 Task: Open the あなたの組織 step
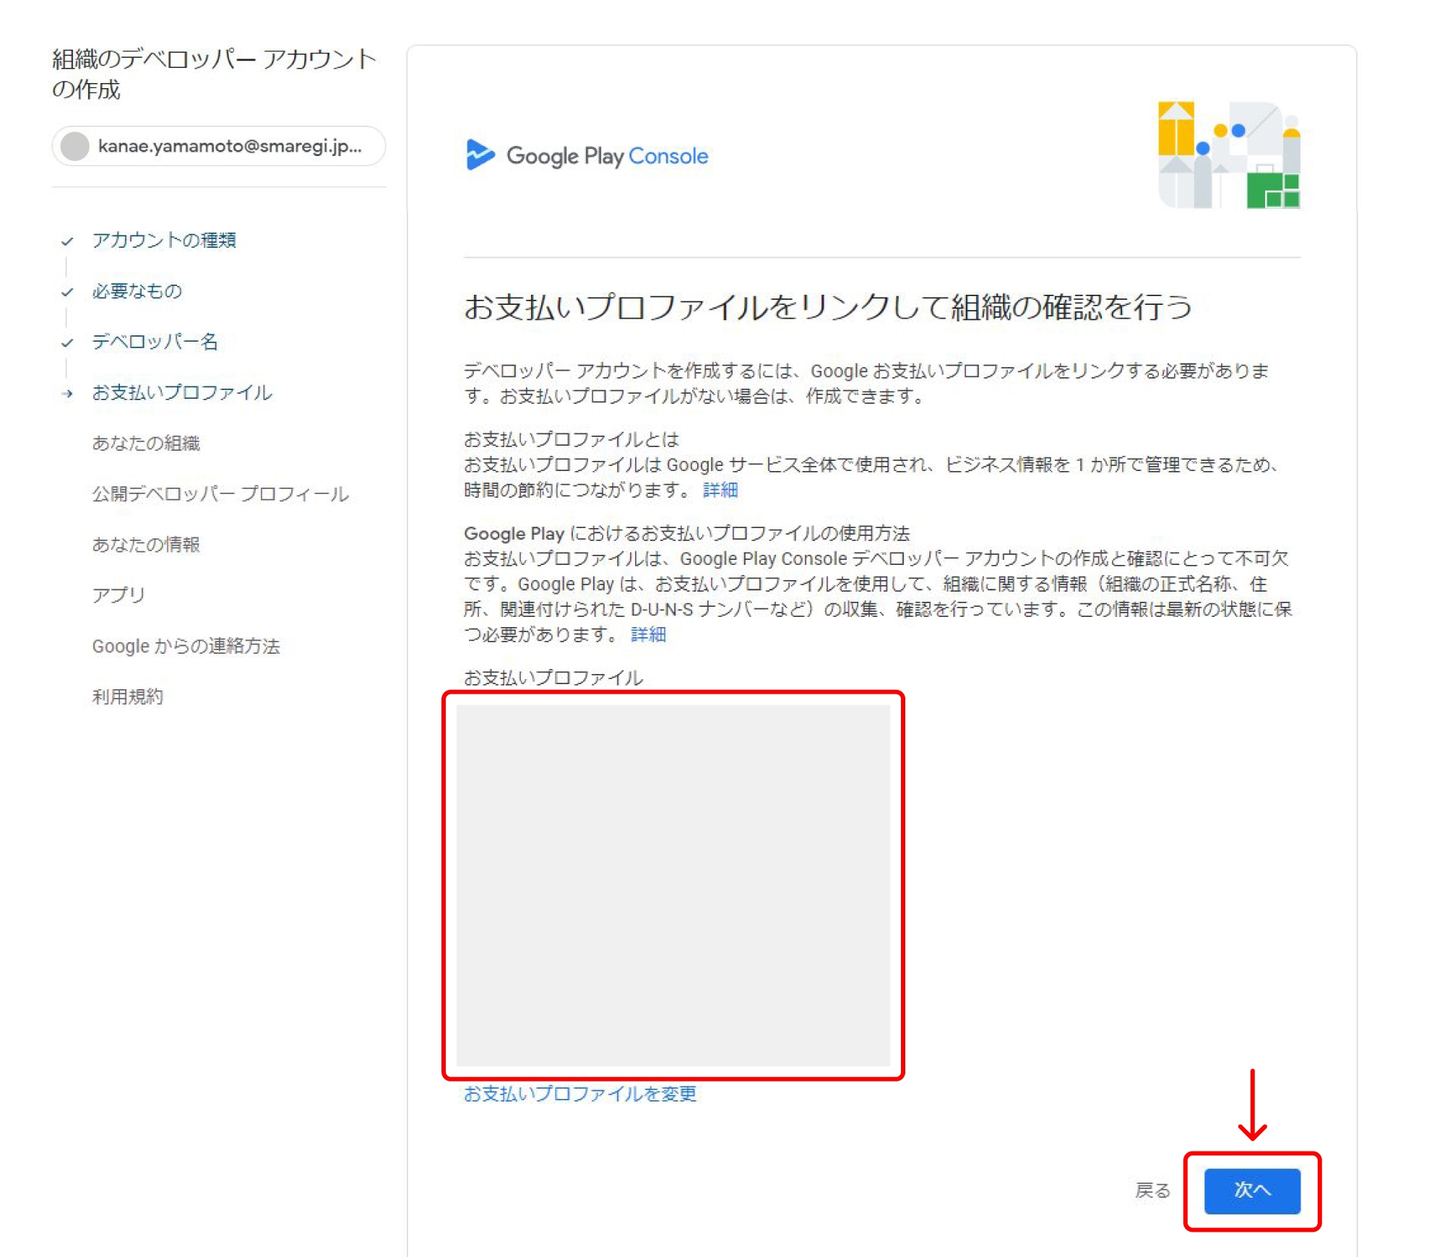146,443
